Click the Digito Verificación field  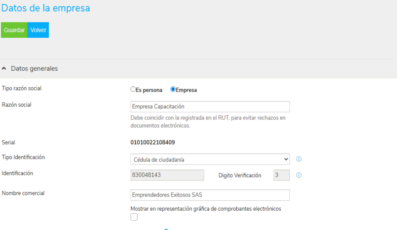(x=282, y=175)
